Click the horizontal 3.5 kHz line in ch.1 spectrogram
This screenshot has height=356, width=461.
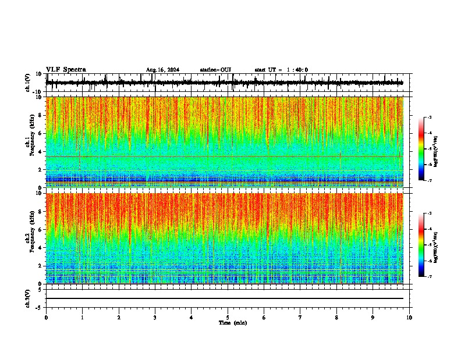225,156
